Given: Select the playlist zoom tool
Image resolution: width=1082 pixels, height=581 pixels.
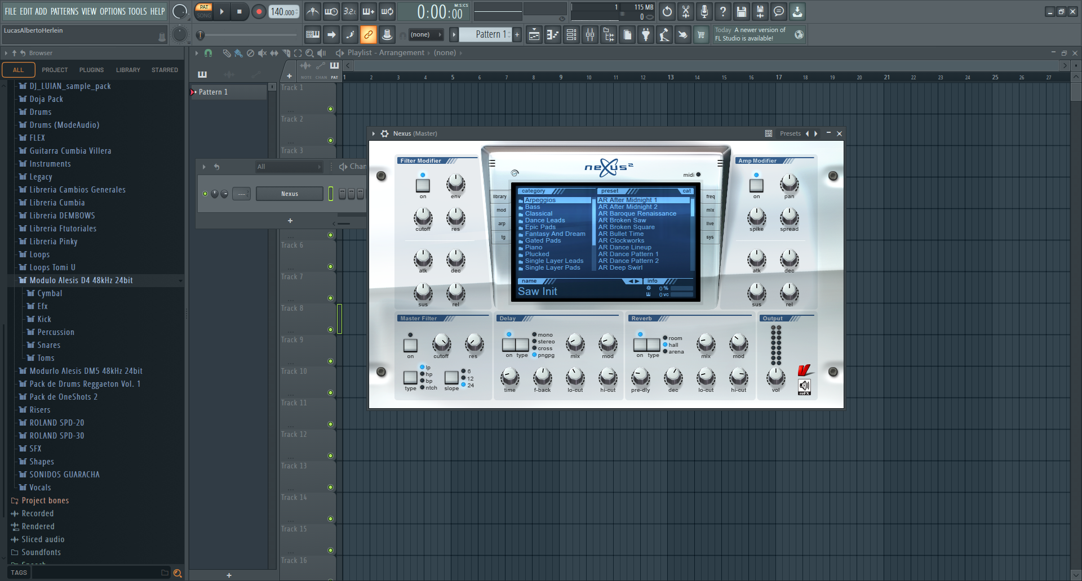Looking at the screenshot, I should (309, 53).
